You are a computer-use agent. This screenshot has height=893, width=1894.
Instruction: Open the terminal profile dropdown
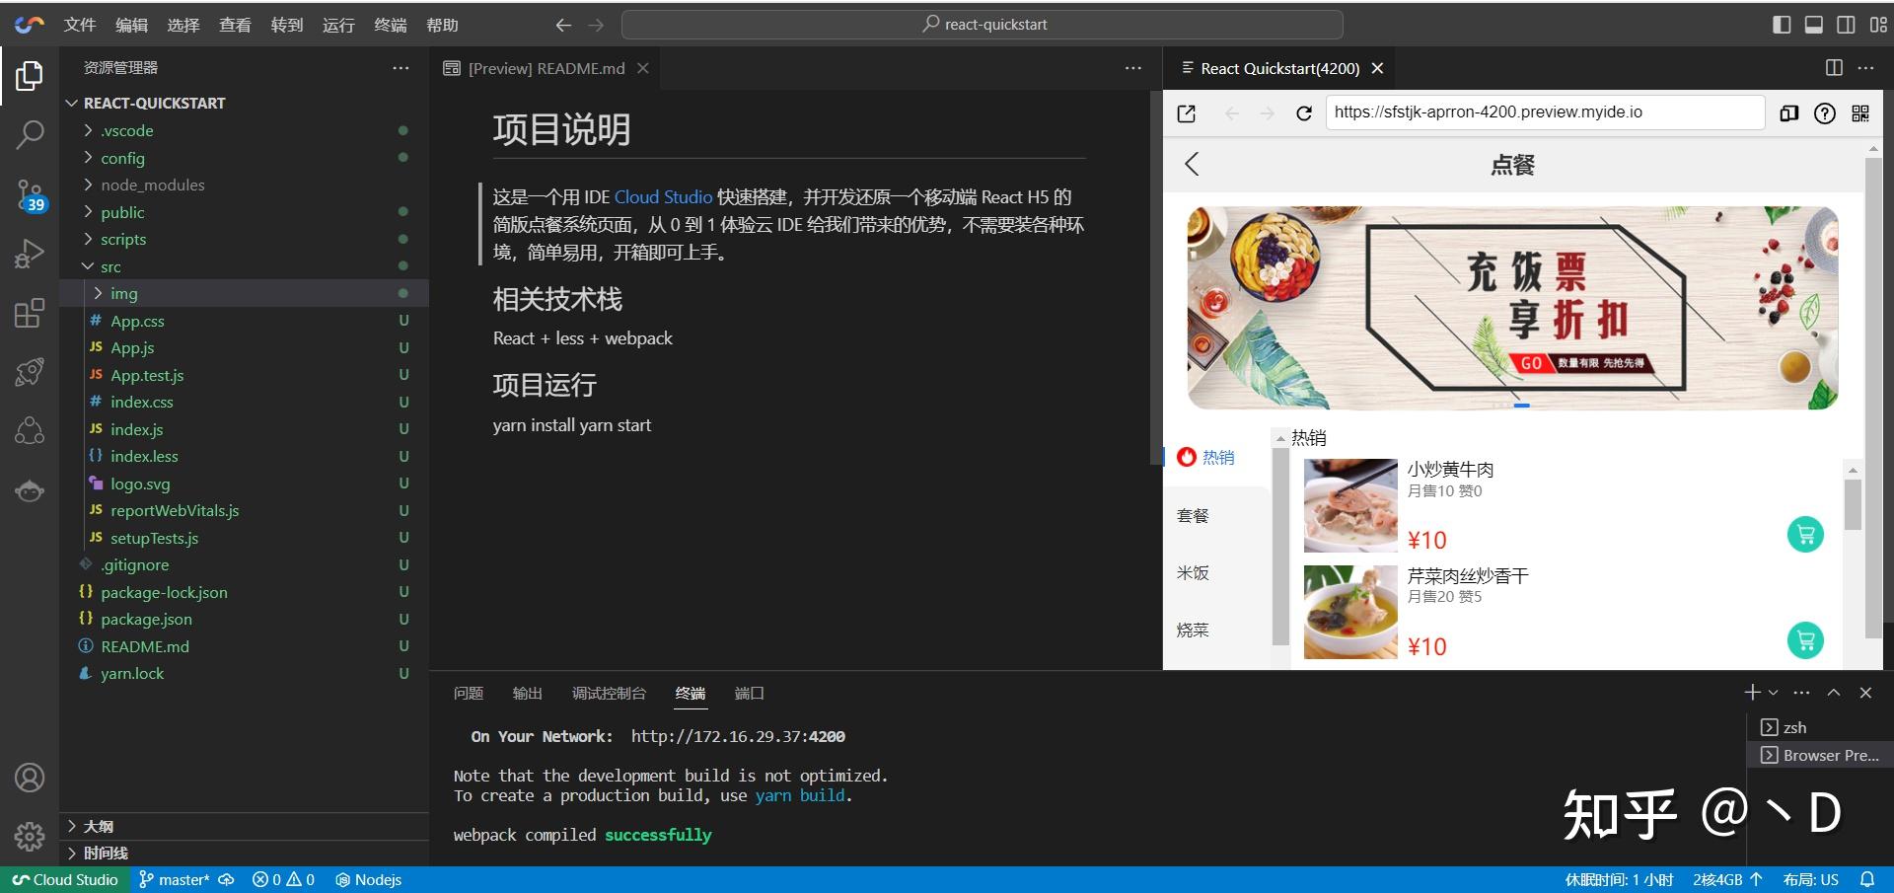1772,692
